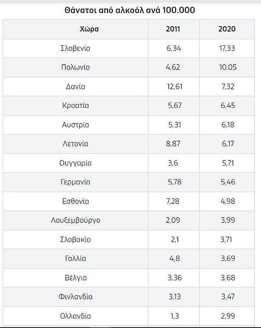The height and width of the screenshot is (328, 261).
Task: Select Σλοβακία's 2020 value 3,71
Action: 227,240
